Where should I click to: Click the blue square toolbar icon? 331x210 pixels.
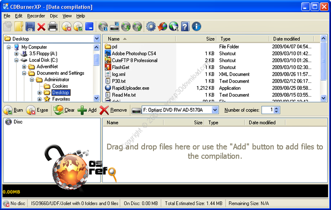[x=89, y=27]
